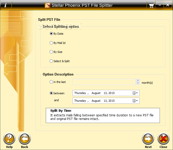Open Help with the question mark icon
Image resolution: width=173 pixels, height=150 pixels.
coord(9,139)
